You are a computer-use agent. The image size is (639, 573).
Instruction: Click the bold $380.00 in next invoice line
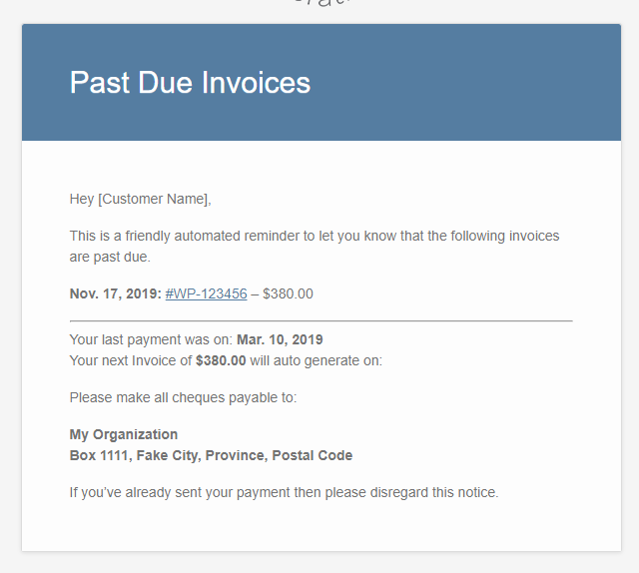tap(221, 360)
